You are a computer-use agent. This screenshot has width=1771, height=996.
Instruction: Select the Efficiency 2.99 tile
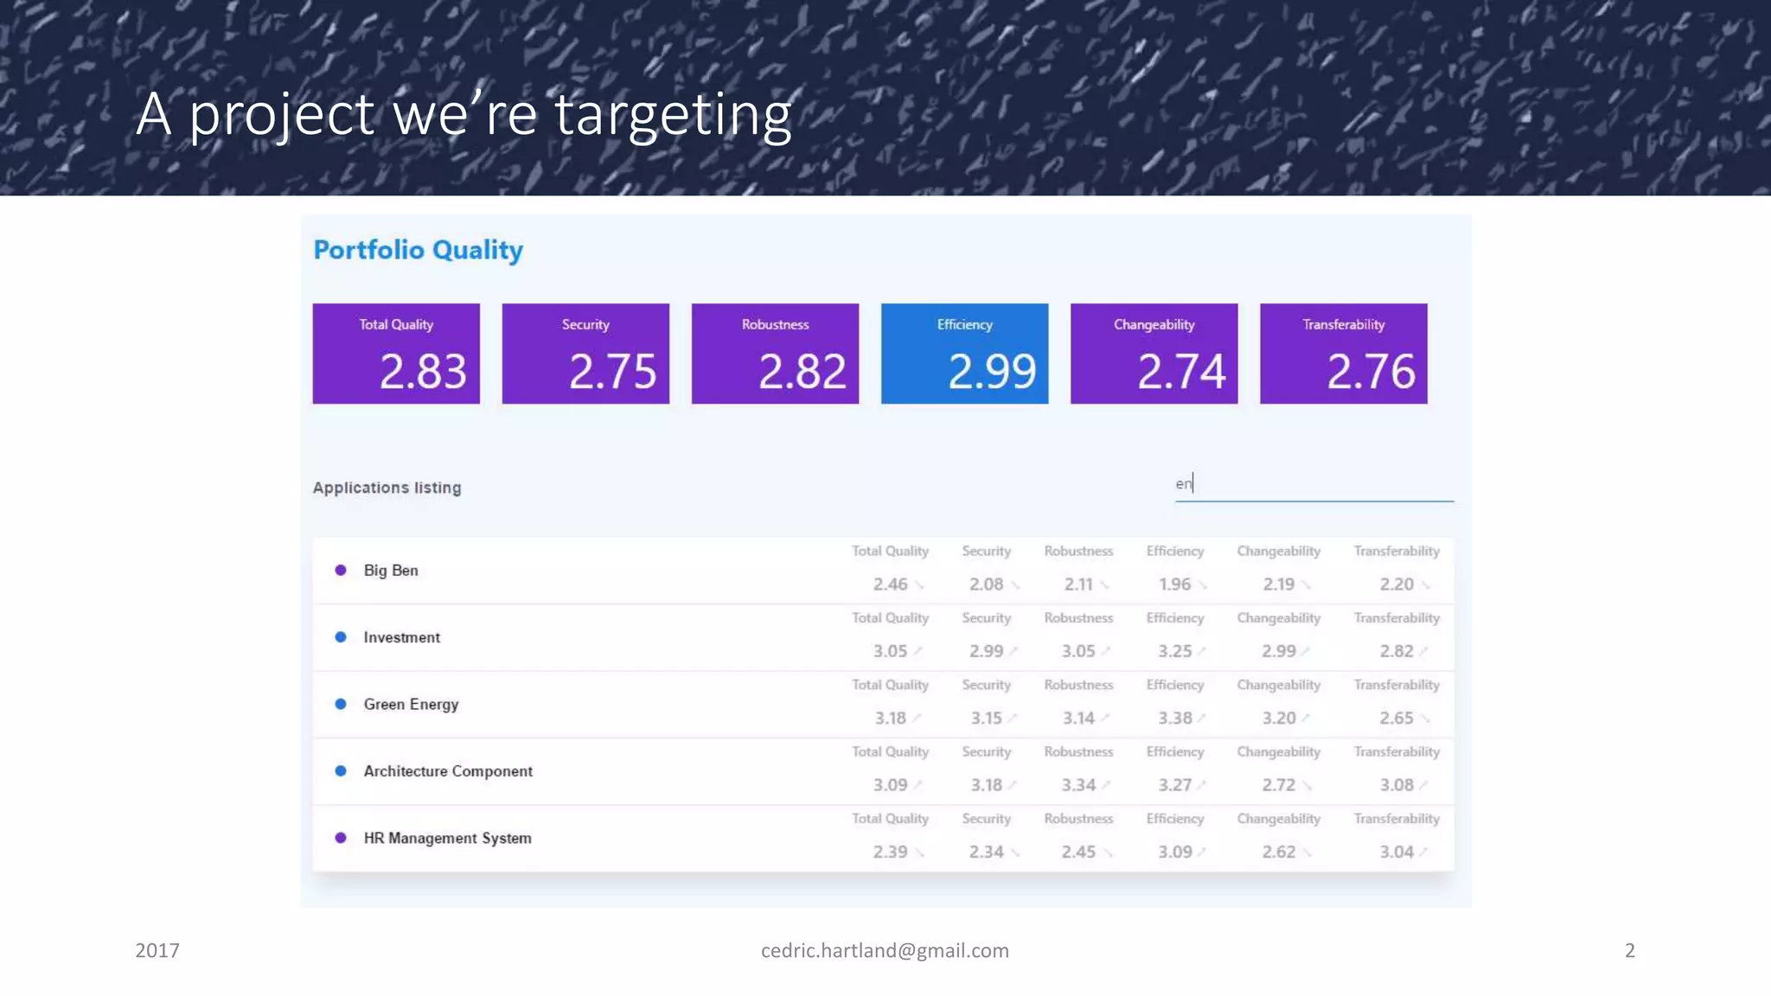(x=964, y=354)
